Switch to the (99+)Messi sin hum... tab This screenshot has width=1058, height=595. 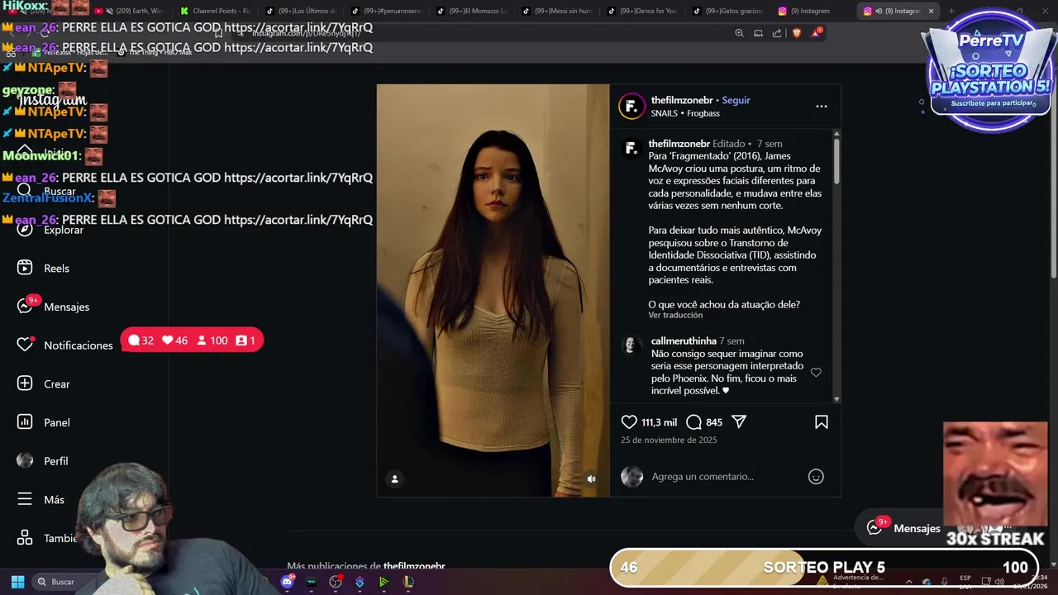[556, 11]
